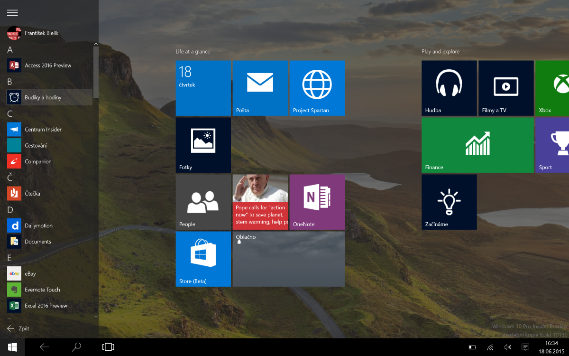The height and width of the screenshot is (356, 569).
Task: Open Excel 2016 Preview from the app list
Action: (46, 306)
